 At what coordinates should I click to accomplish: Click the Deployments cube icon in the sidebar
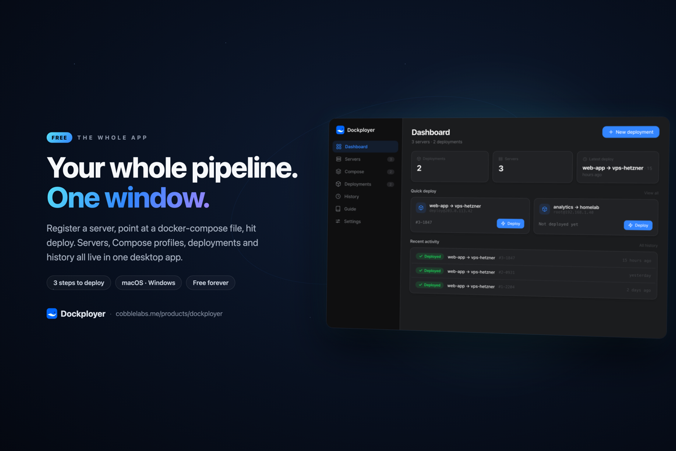click(338, 184)
